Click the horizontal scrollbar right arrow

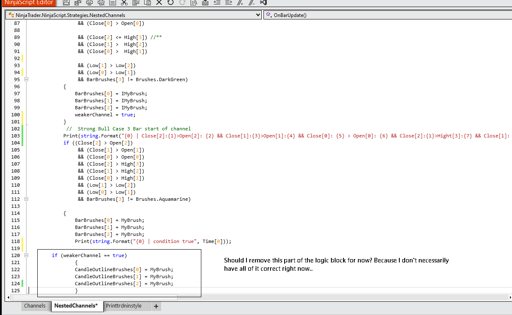[x=510, y=297]
